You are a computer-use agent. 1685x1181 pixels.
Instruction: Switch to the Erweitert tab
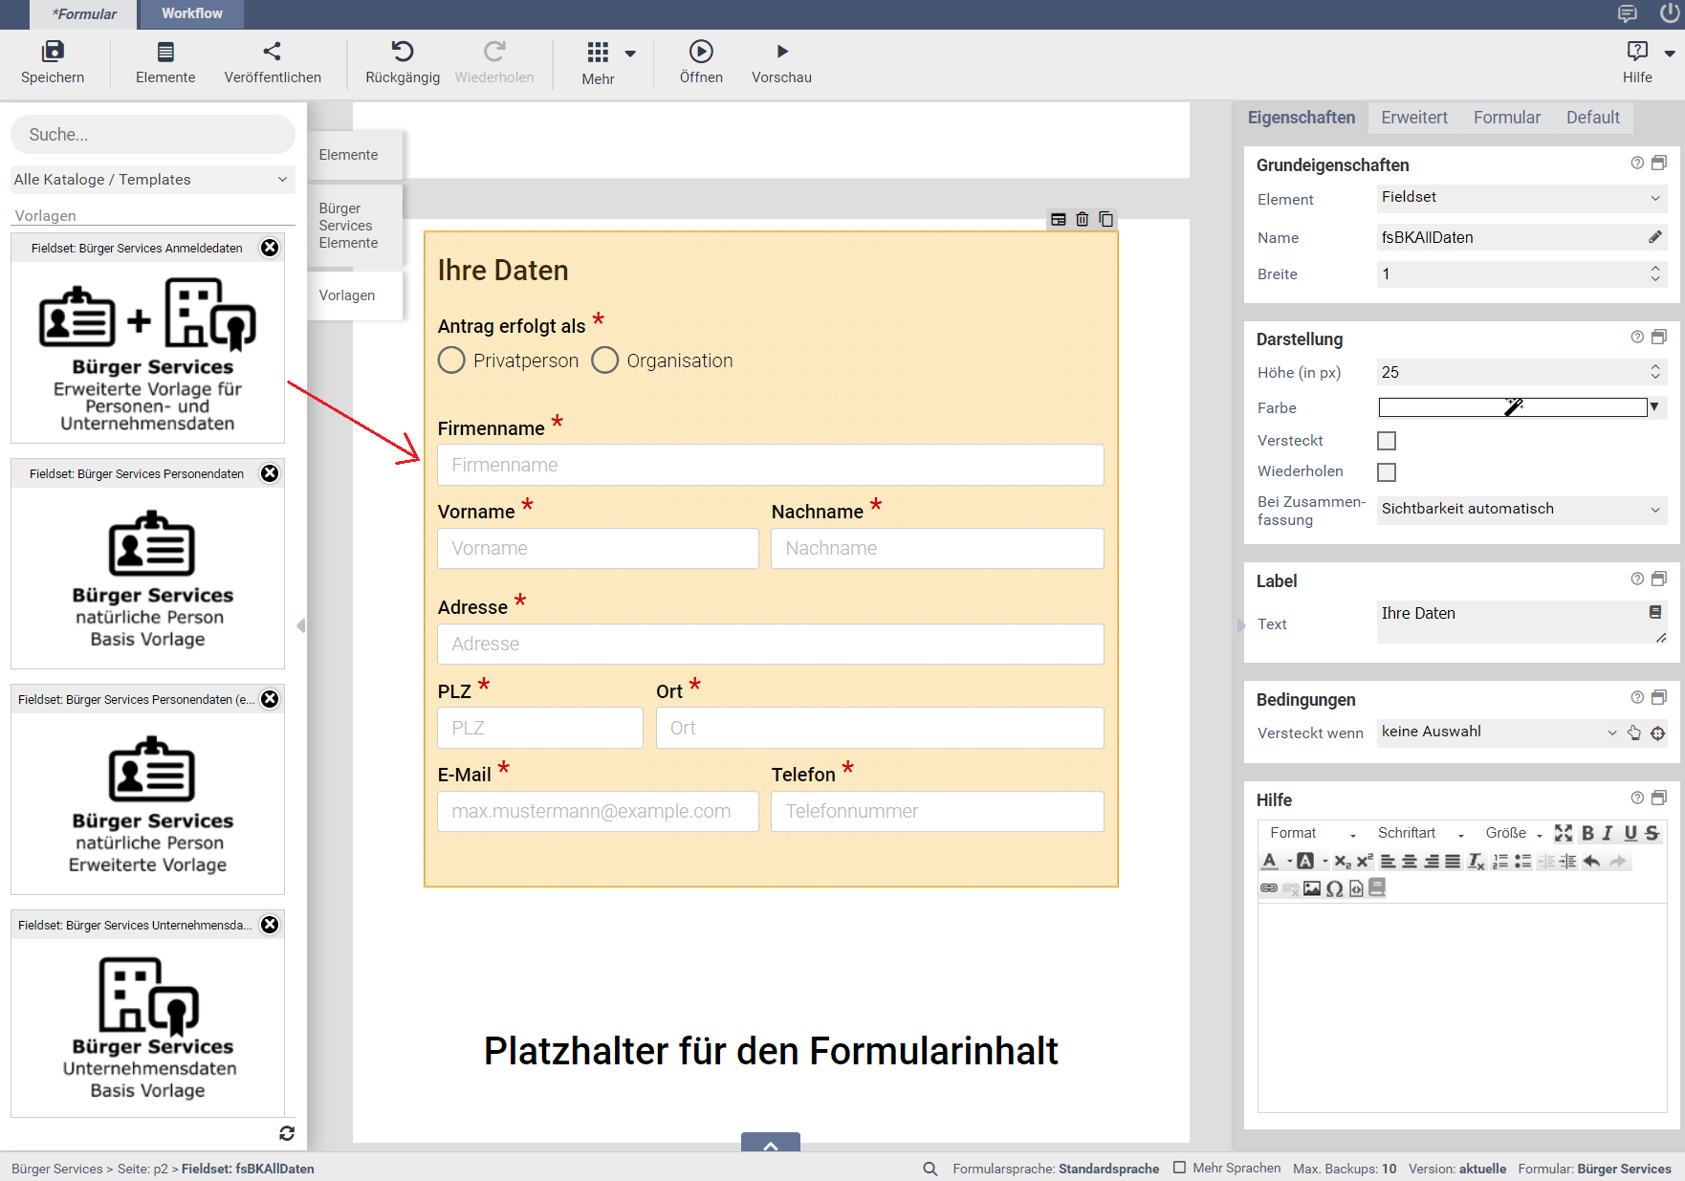[1413, 118]
